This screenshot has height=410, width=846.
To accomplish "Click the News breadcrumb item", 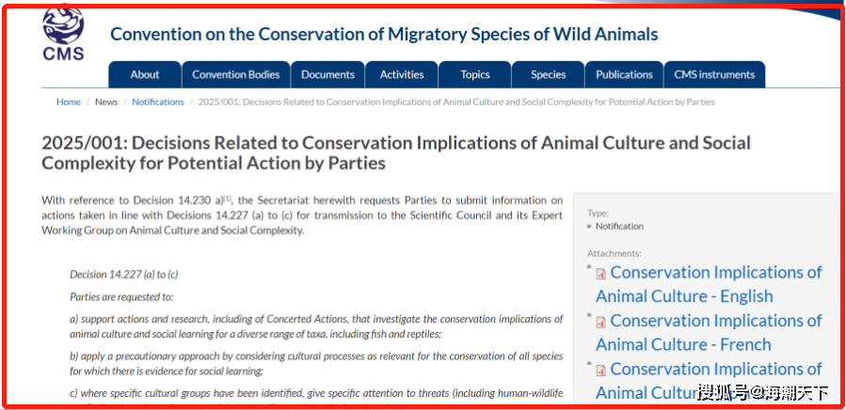I will 106,102.
